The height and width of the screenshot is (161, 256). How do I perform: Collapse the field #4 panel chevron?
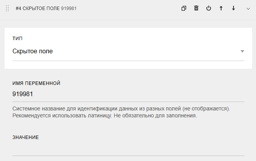[x=248, y=8]
